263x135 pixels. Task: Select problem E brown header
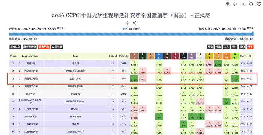(167, 56)
